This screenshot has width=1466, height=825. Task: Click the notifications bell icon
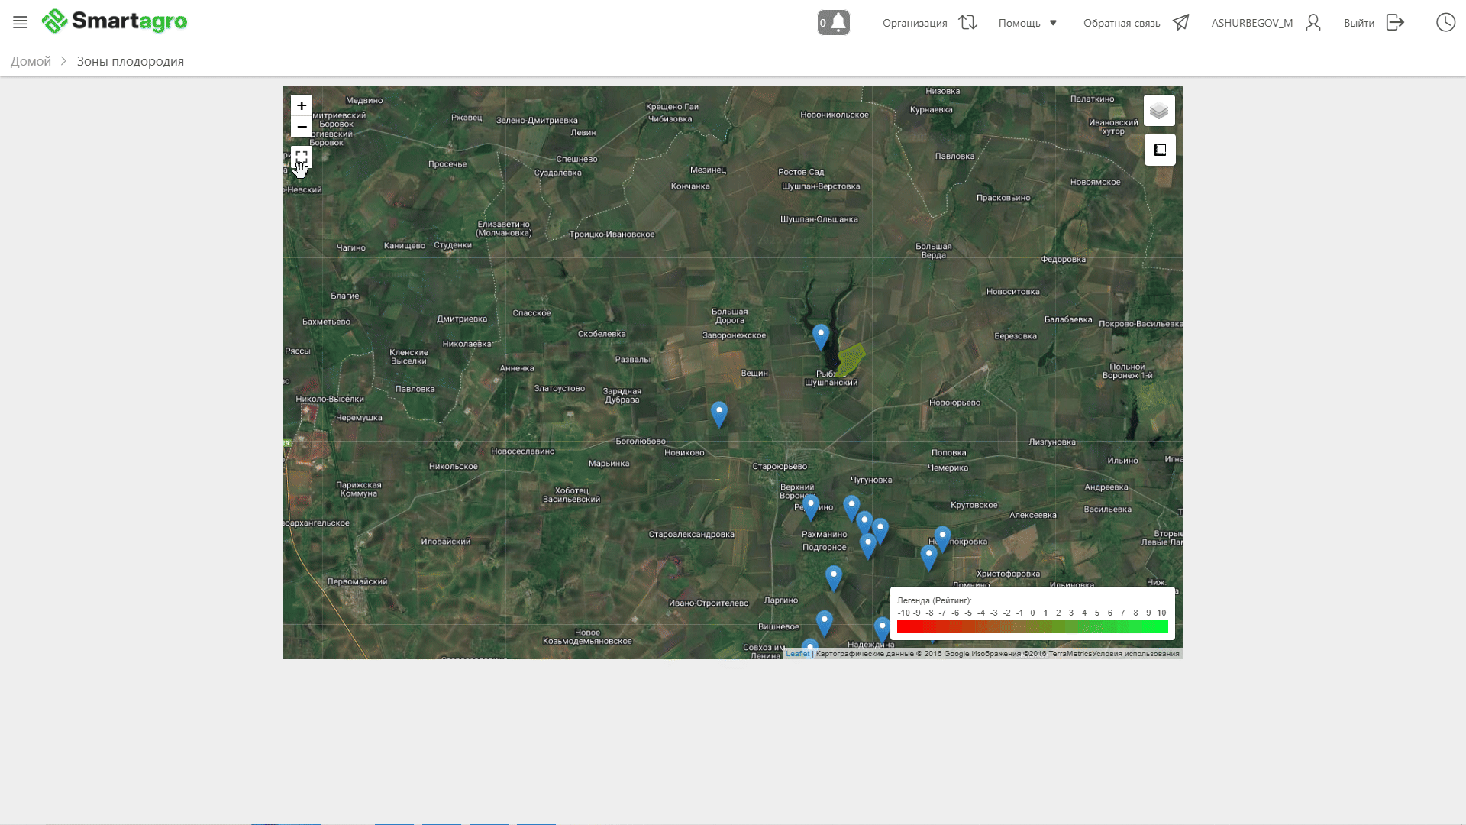click(x=838, y=22)
